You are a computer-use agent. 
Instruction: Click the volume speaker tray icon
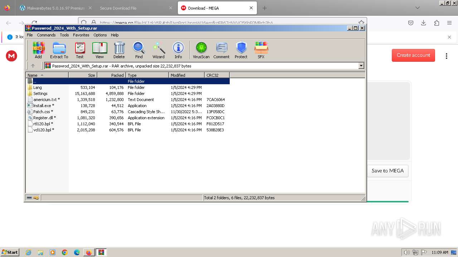tap(406, 252)
